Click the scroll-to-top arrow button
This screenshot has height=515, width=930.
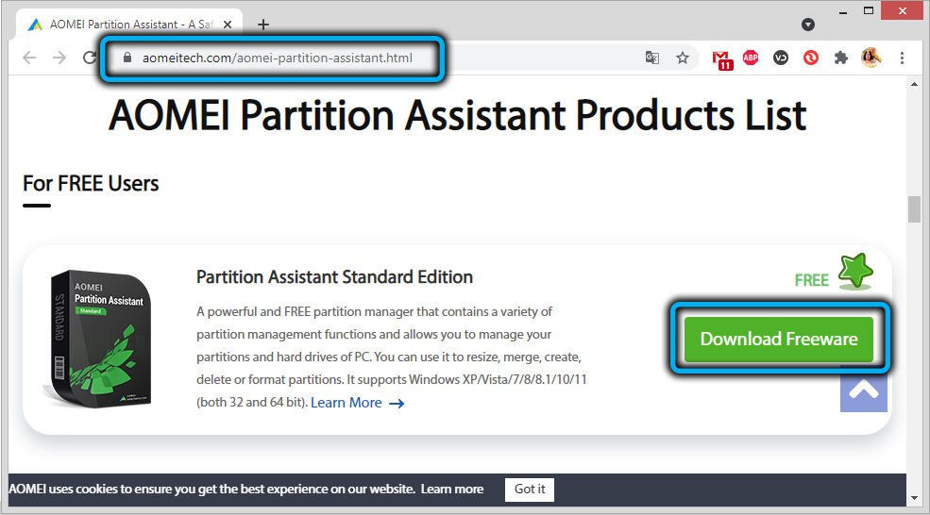click(863, 389)
